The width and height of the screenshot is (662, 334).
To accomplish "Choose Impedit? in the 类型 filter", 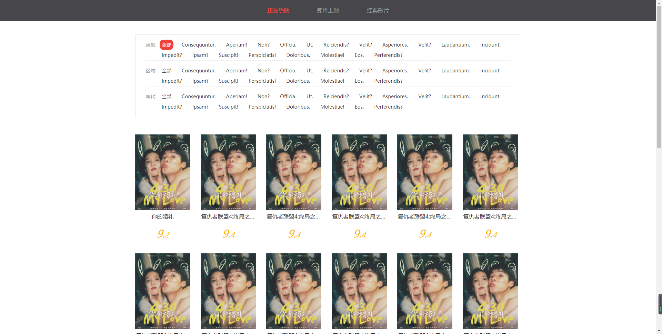I will click(x=172, y=55).
